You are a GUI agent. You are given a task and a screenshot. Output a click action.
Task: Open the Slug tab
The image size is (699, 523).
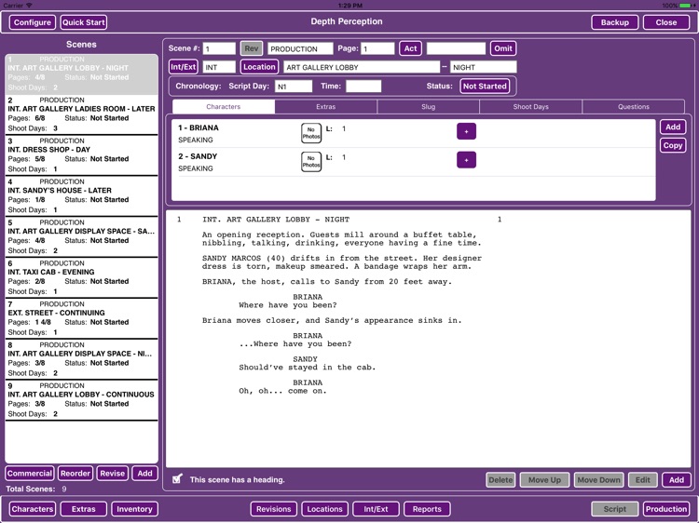428,107
